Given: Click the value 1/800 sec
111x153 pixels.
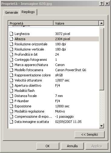Looking at the screenshot, I should pos(62,106).
